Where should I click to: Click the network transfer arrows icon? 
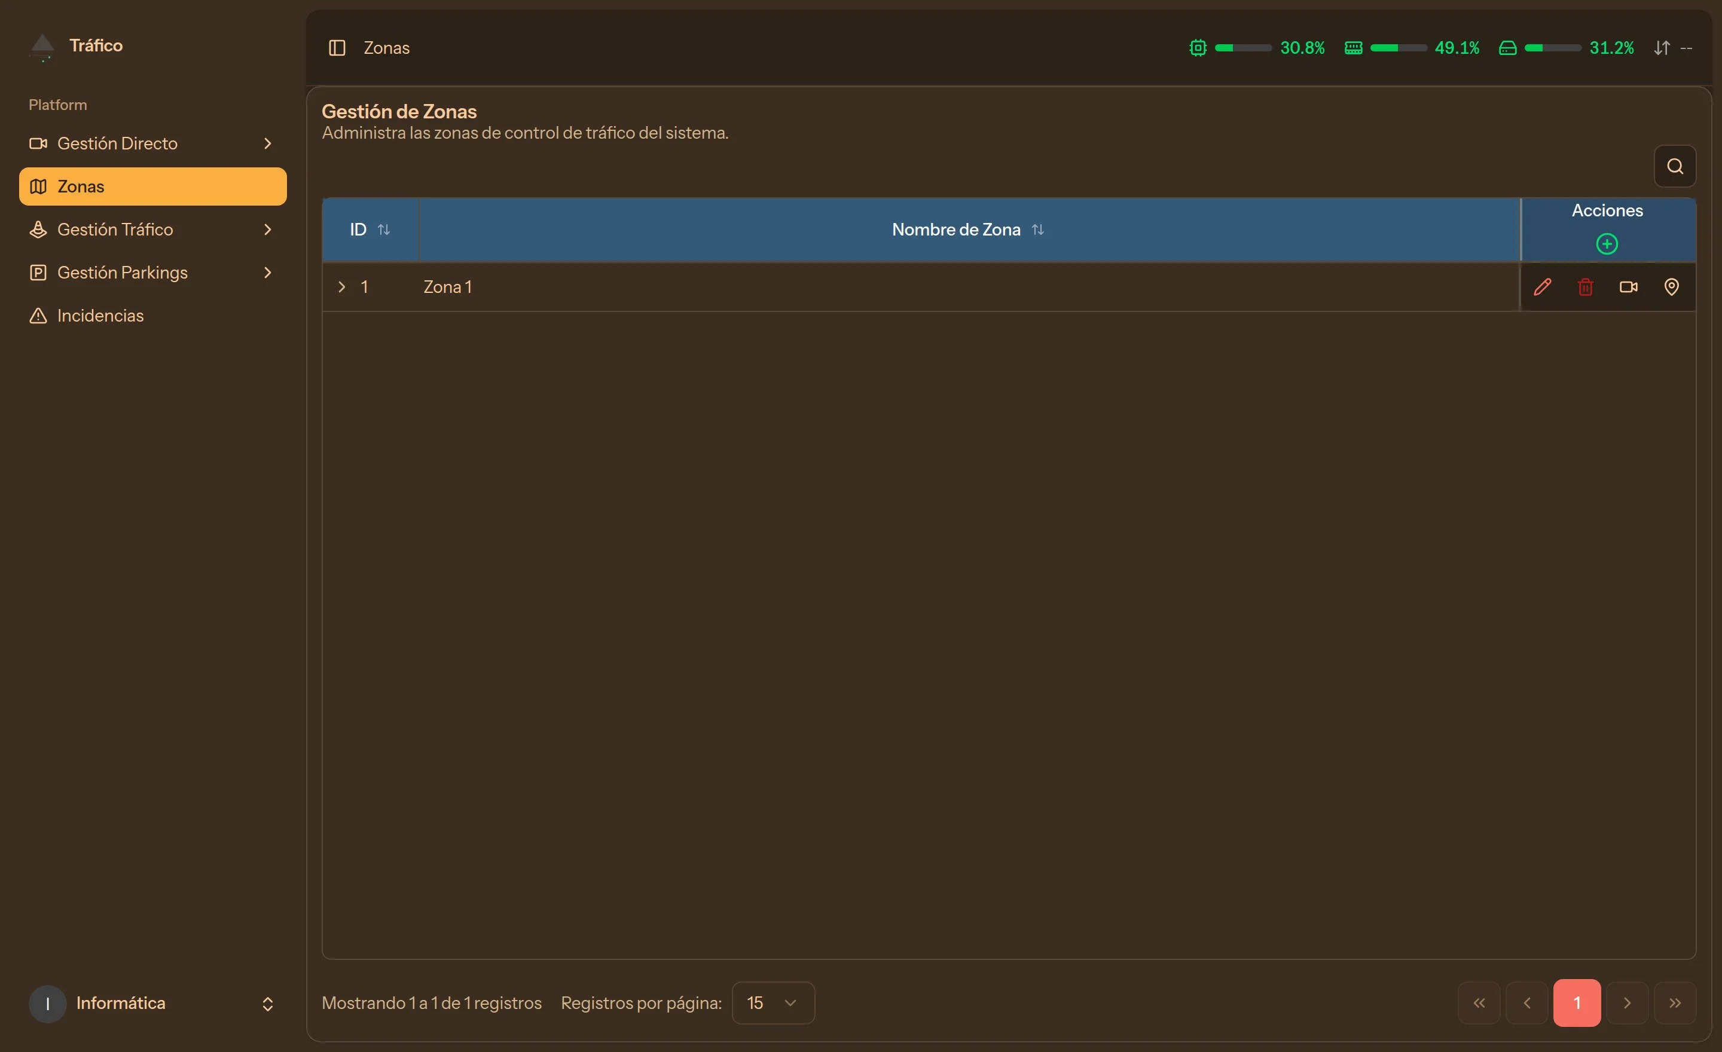tap(1662, 47)
